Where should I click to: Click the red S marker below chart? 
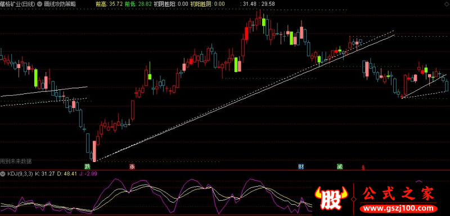[363, 167]
